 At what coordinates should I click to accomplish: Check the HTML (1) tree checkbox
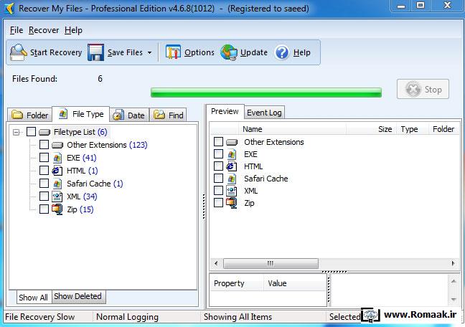[44, 171]
